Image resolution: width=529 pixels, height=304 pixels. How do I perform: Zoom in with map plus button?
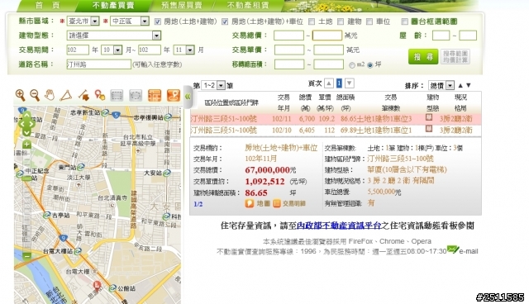[x=26, y=145]
